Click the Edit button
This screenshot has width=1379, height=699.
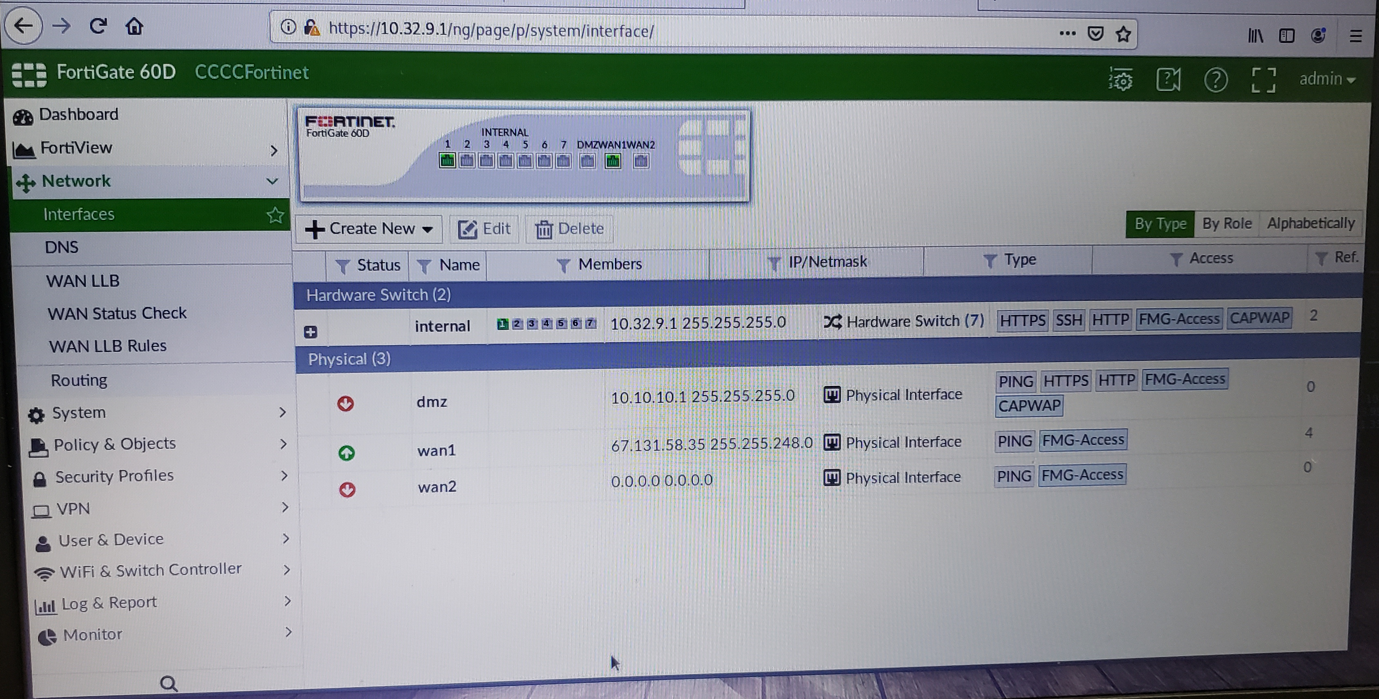(x=484, y=229)
